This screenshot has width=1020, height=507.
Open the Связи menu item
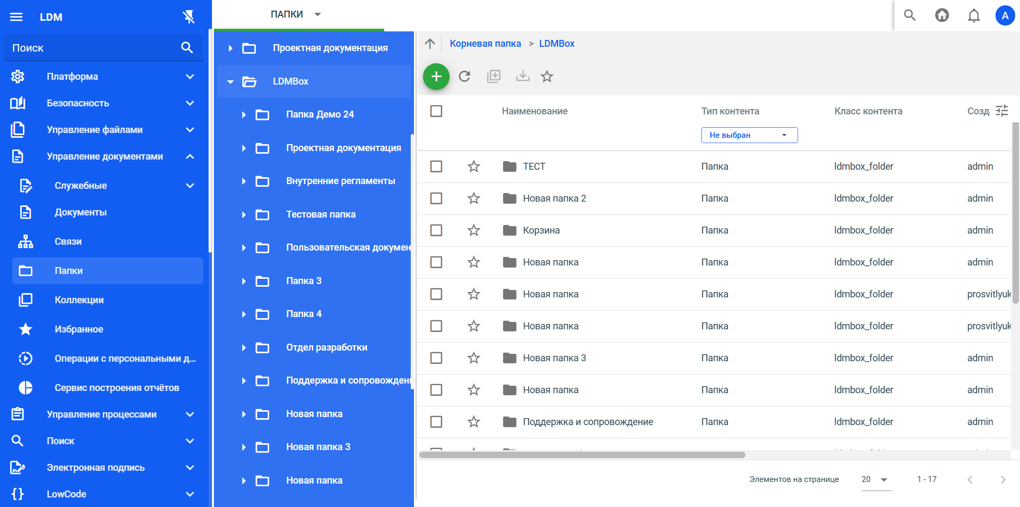(107, 242)
